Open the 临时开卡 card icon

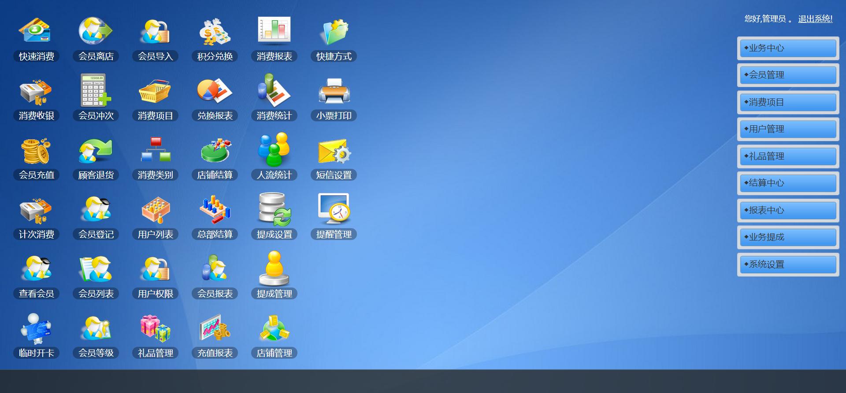[x=36, y=328]
